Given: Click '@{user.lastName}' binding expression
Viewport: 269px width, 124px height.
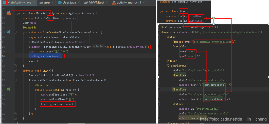Looking at the screenshot, I should coord(212,99).
